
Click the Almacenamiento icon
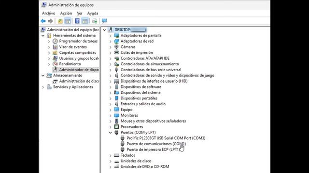(x=49, y=75)
